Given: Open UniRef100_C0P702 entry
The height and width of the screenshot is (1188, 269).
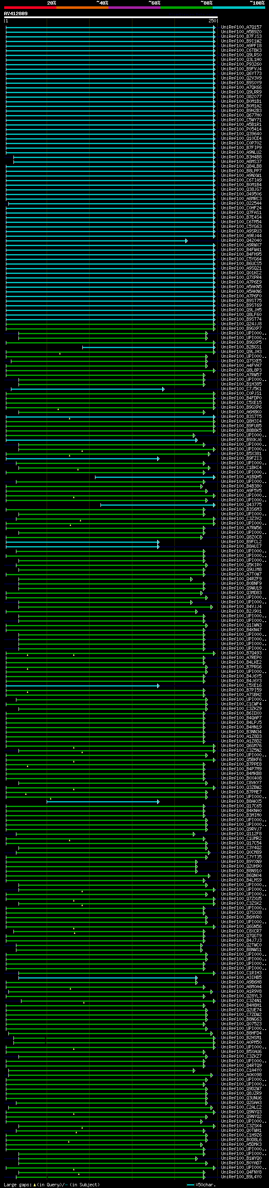Looking at the screenshot, I should click(x=241, y=143).
